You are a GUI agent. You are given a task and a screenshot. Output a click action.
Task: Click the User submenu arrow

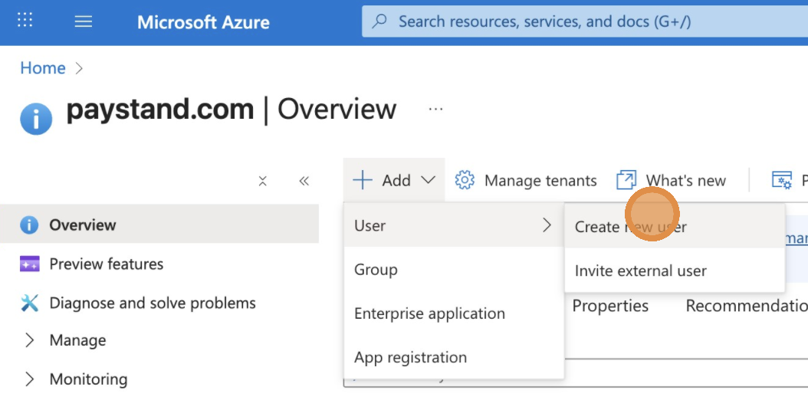[x=547, y=225]
